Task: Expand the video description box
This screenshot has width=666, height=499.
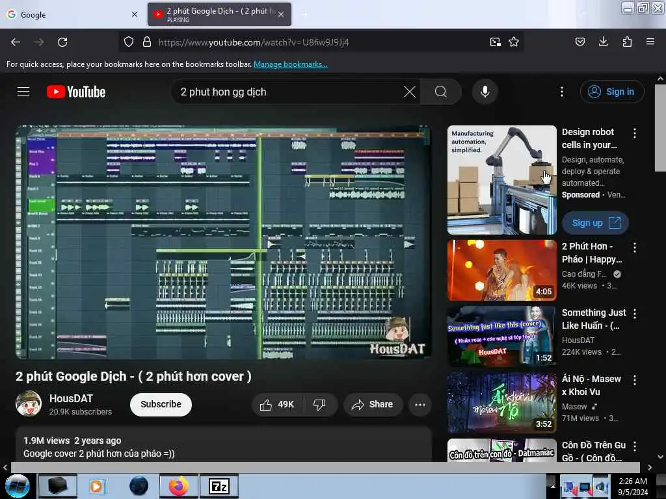Action: tap(224, 445)
